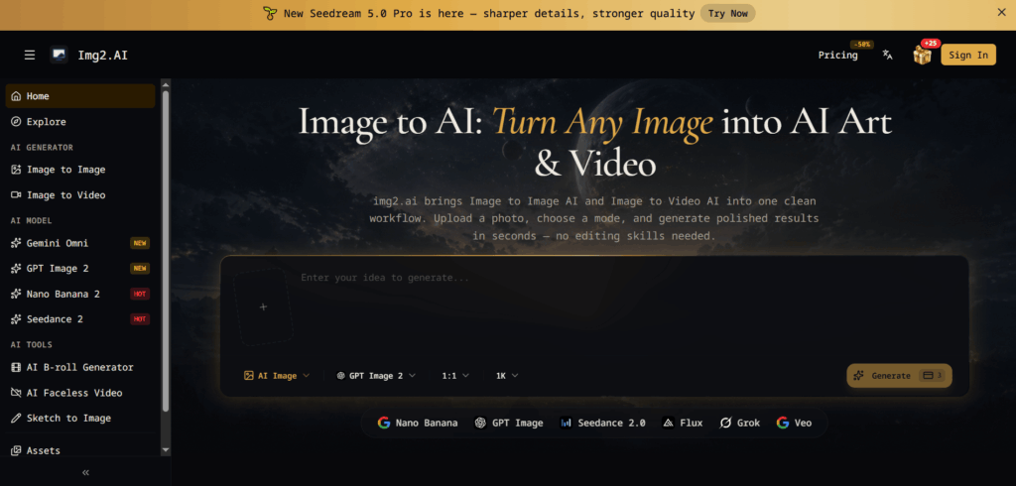Select the GPT Image chip

(x=509, y=423)
